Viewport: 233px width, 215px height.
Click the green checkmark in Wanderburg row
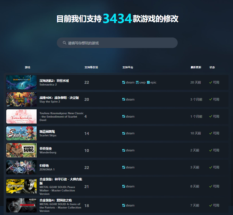click(211, 150)
